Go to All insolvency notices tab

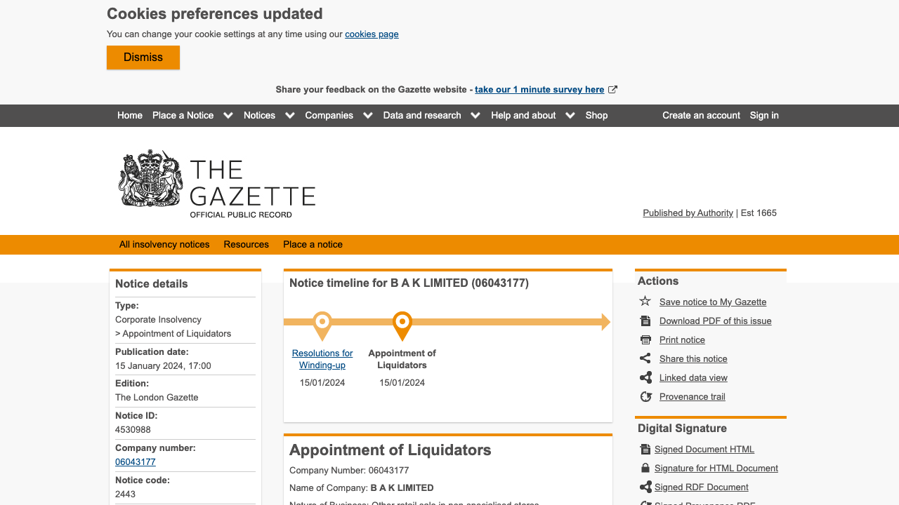[x=164, y=245]
